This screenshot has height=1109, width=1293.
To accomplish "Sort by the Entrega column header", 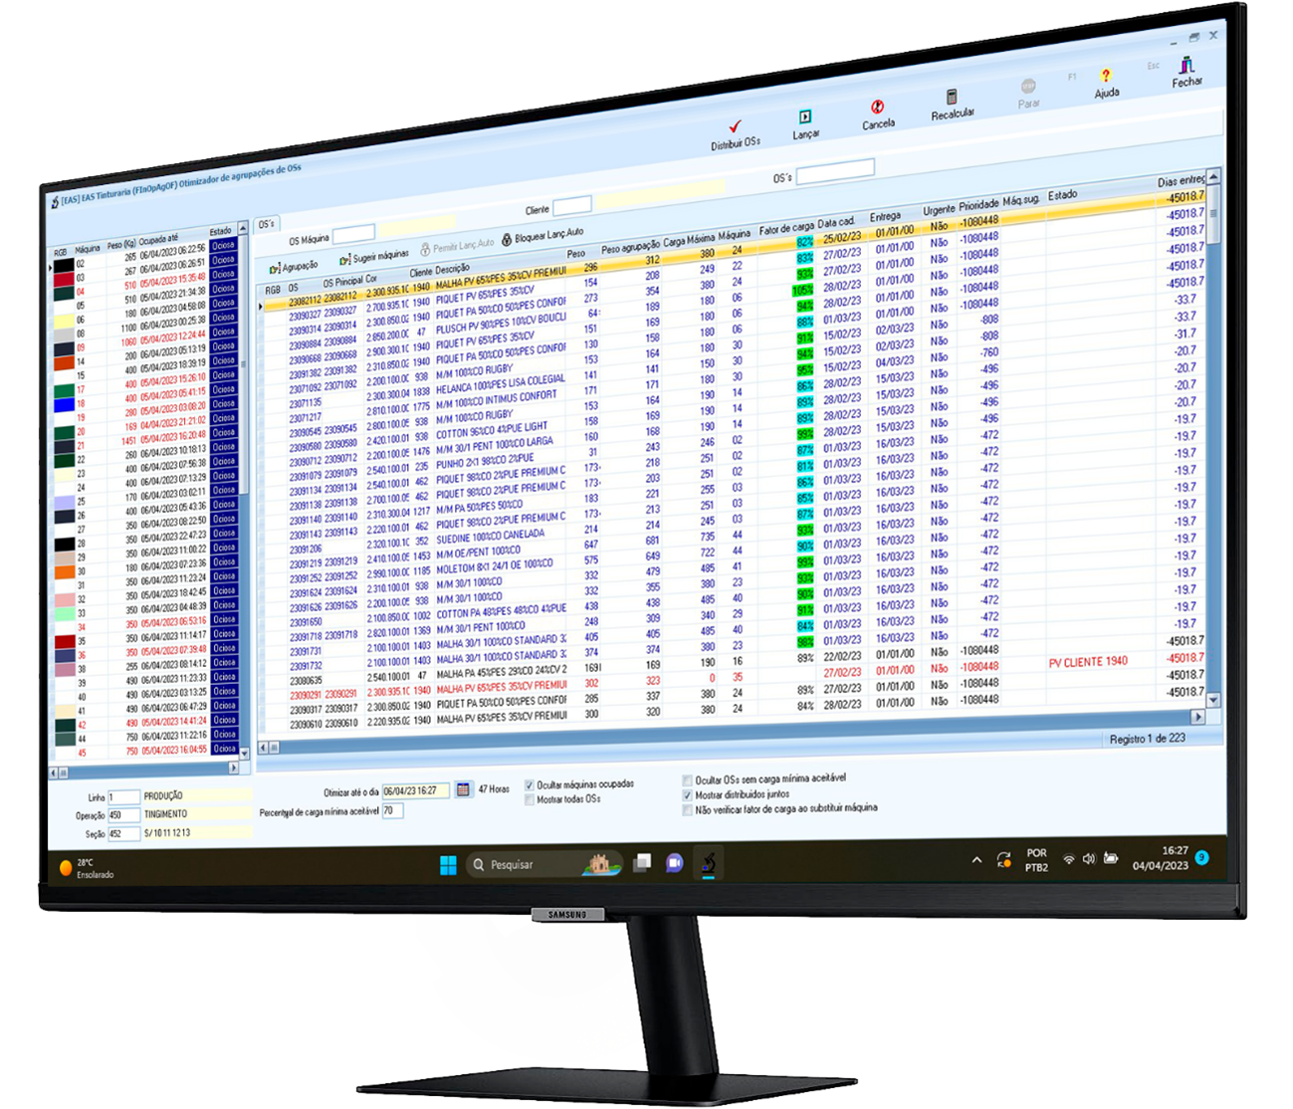I will 885,216.
